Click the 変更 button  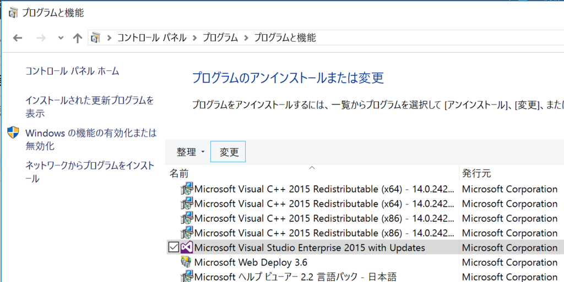coord(229,152)
